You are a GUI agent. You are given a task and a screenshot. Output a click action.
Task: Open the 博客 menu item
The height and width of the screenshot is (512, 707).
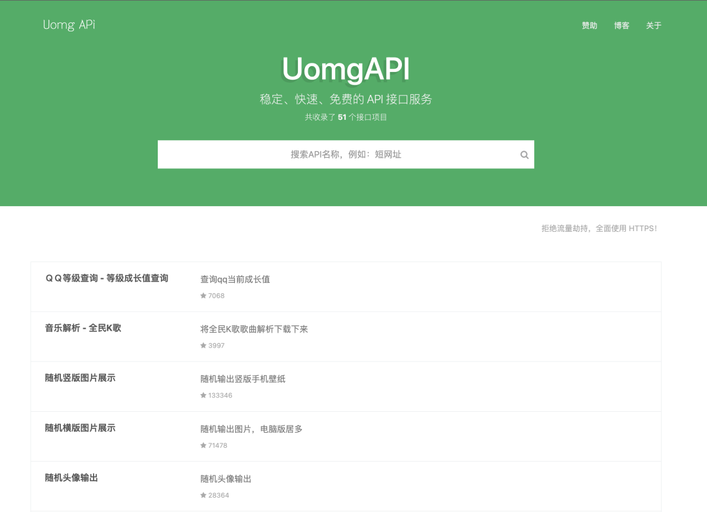621,26
